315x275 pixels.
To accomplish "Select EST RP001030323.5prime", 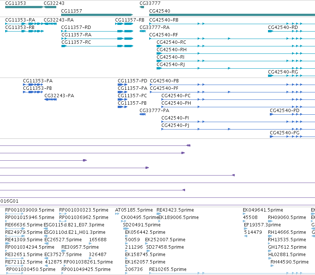I will pyautogui.click(x=84, y=210).
